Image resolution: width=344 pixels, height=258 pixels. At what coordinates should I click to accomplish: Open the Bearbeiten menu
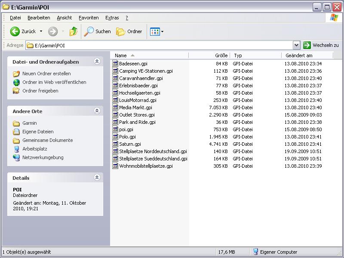pyautogui.click(x=39, y=18)
